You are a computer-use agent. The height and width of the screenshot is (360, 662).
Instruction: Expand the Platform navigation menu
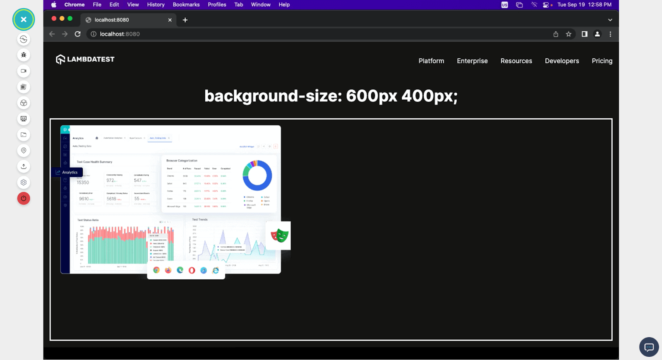tap(431, 61)
